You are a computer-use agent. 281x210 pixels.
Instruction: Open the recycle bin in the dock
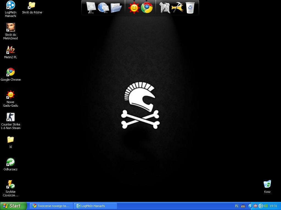pyautogui.click(x=190, y=8)
